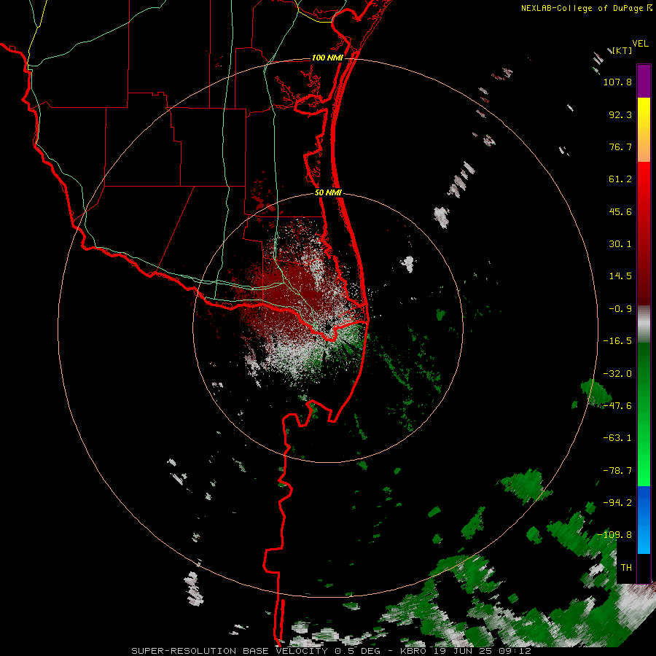Select the 45.6 velocity scale value
Screen dimensions: 656x656
620,211
